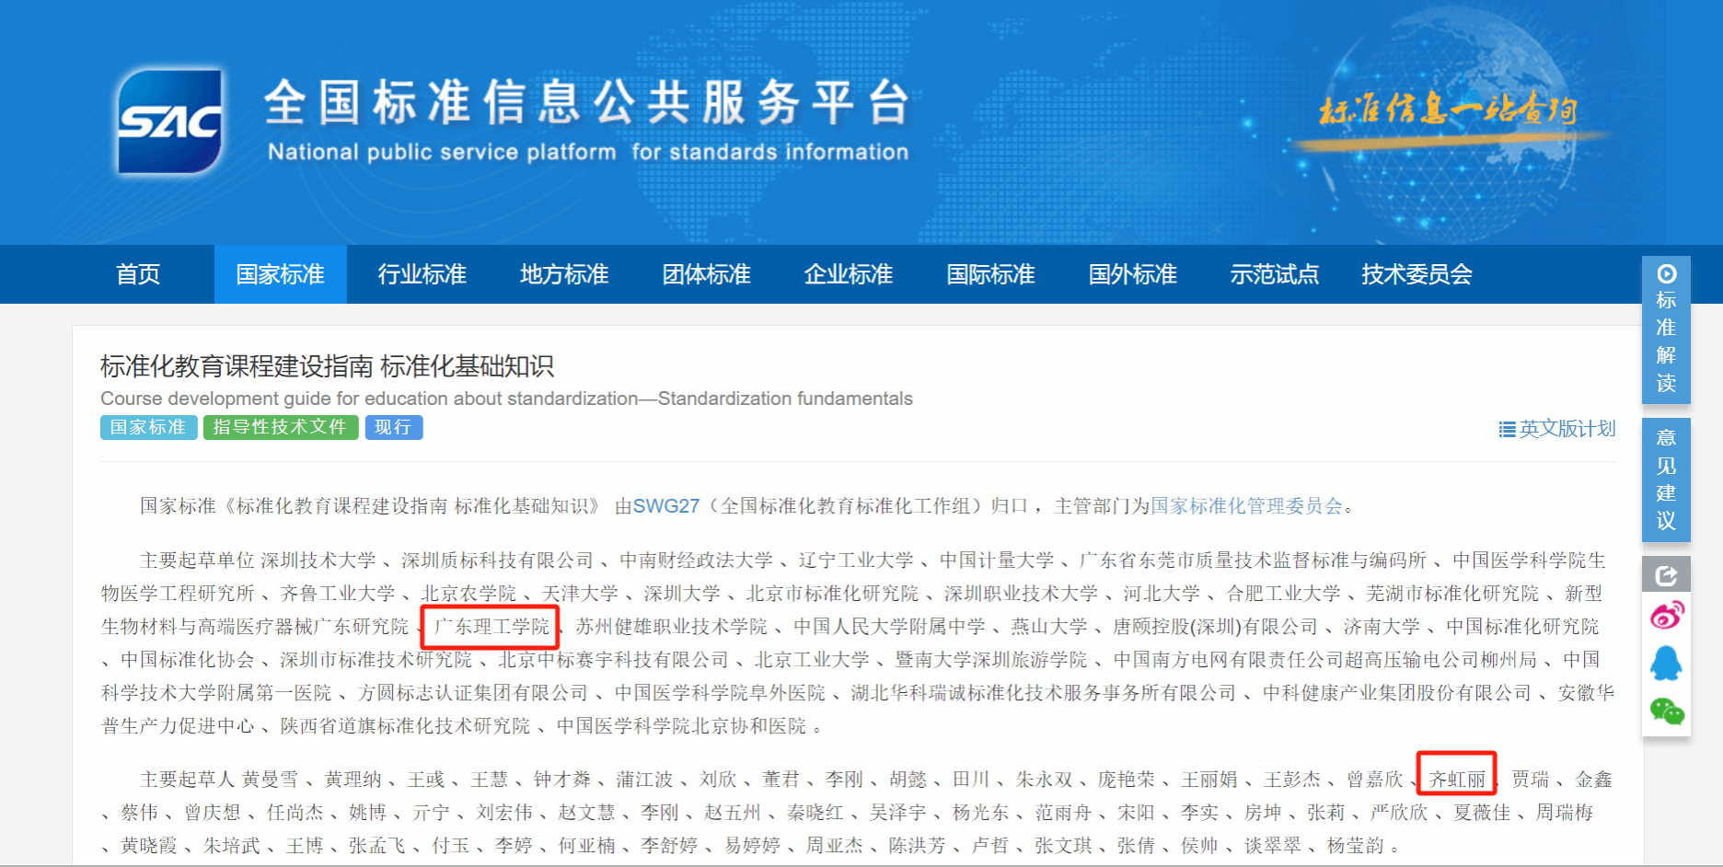Open the 意见建议 feedback sidebar button

click(1666, 479)
